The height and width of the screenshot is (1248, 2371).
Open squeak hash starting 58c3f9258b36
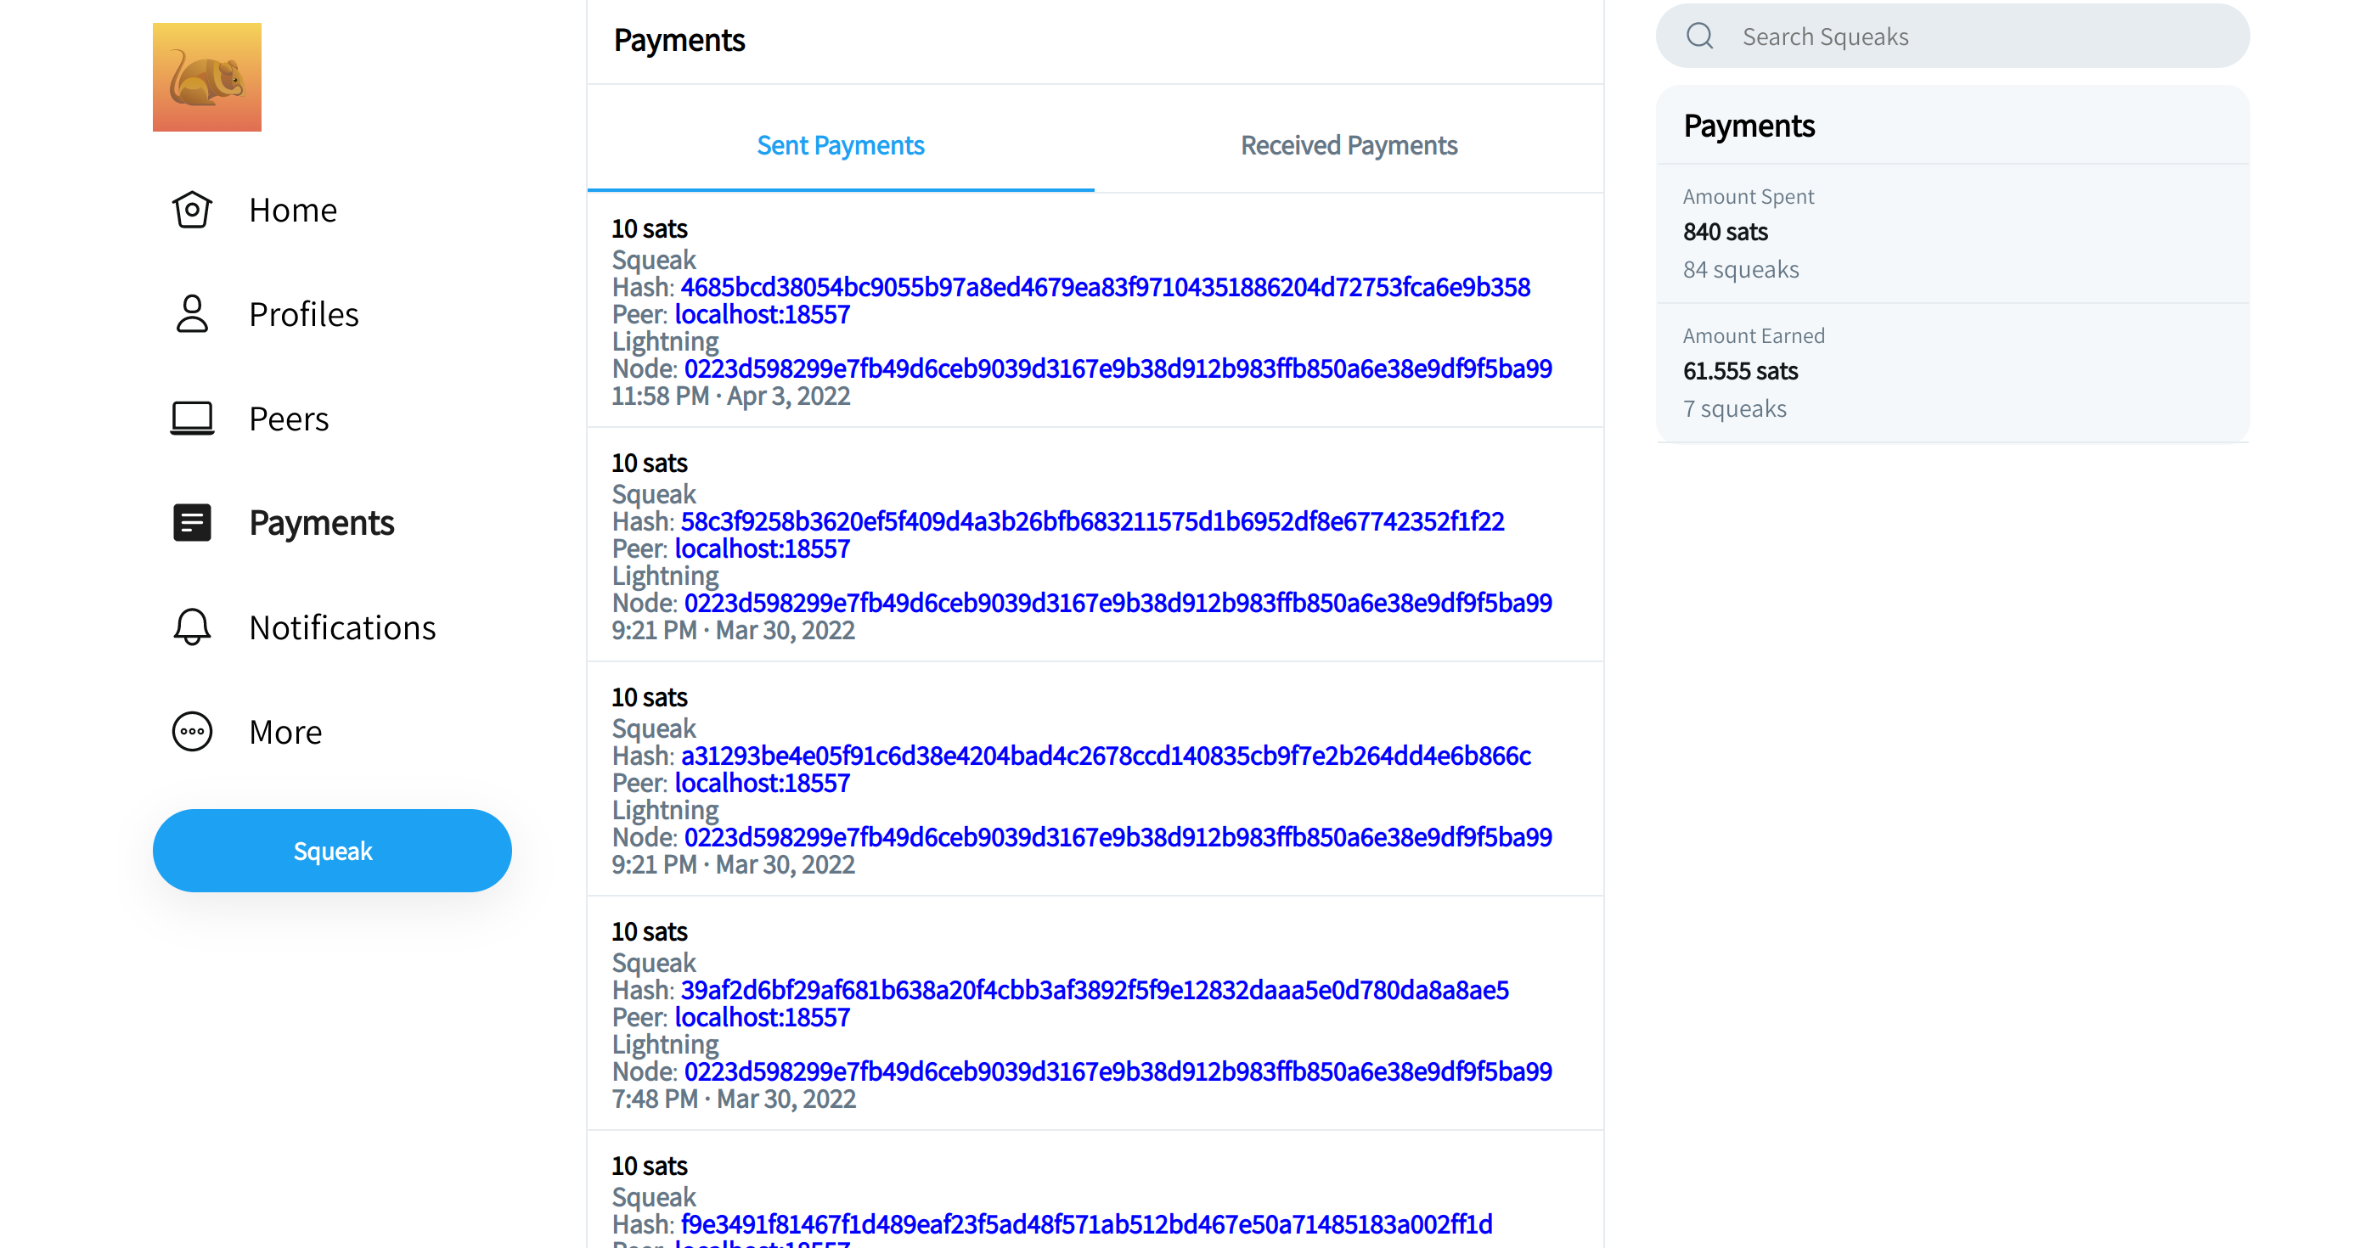[x=1093, y=522]
